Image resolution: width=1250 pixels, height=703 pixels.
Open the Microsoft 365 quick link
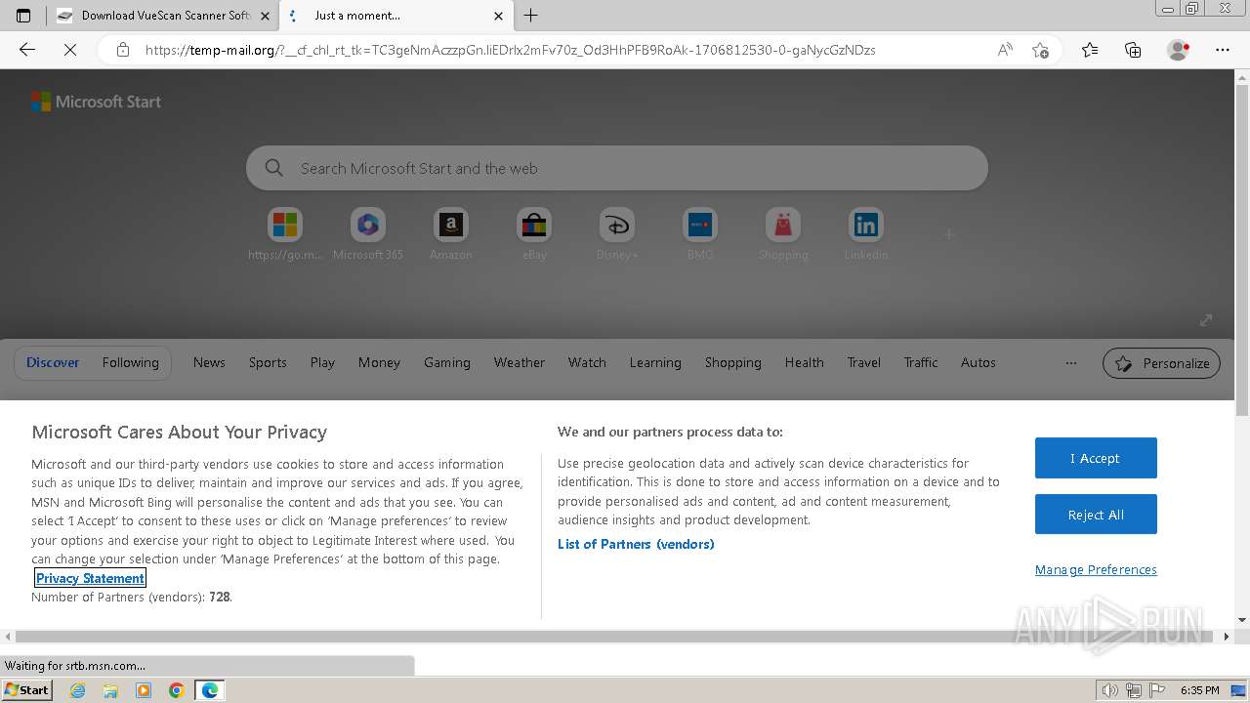[368, 235]
